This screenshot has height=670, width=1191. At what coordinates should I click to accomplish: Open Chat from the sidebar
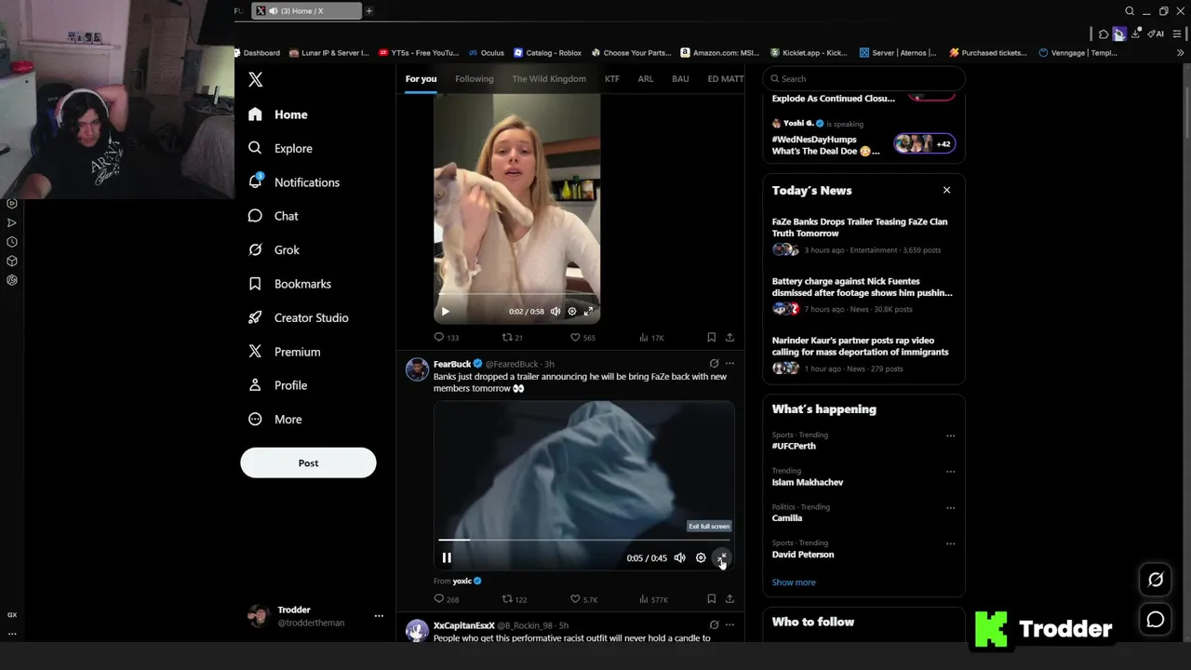pyautogui.click(x=274, y=216)
